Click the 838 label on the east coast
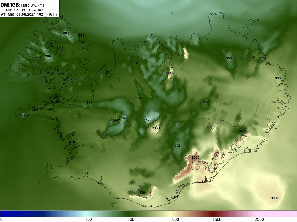The image size is (297, 222). tap(278, 78)
